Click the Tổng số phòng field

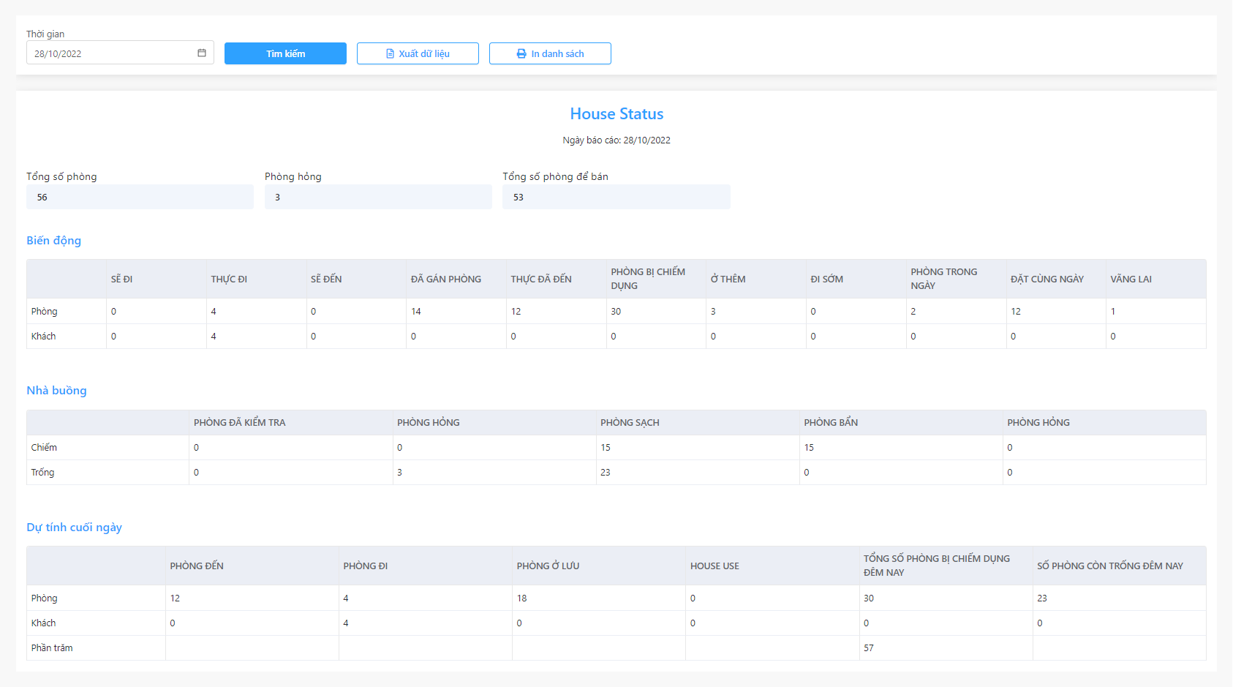(140, 197)
